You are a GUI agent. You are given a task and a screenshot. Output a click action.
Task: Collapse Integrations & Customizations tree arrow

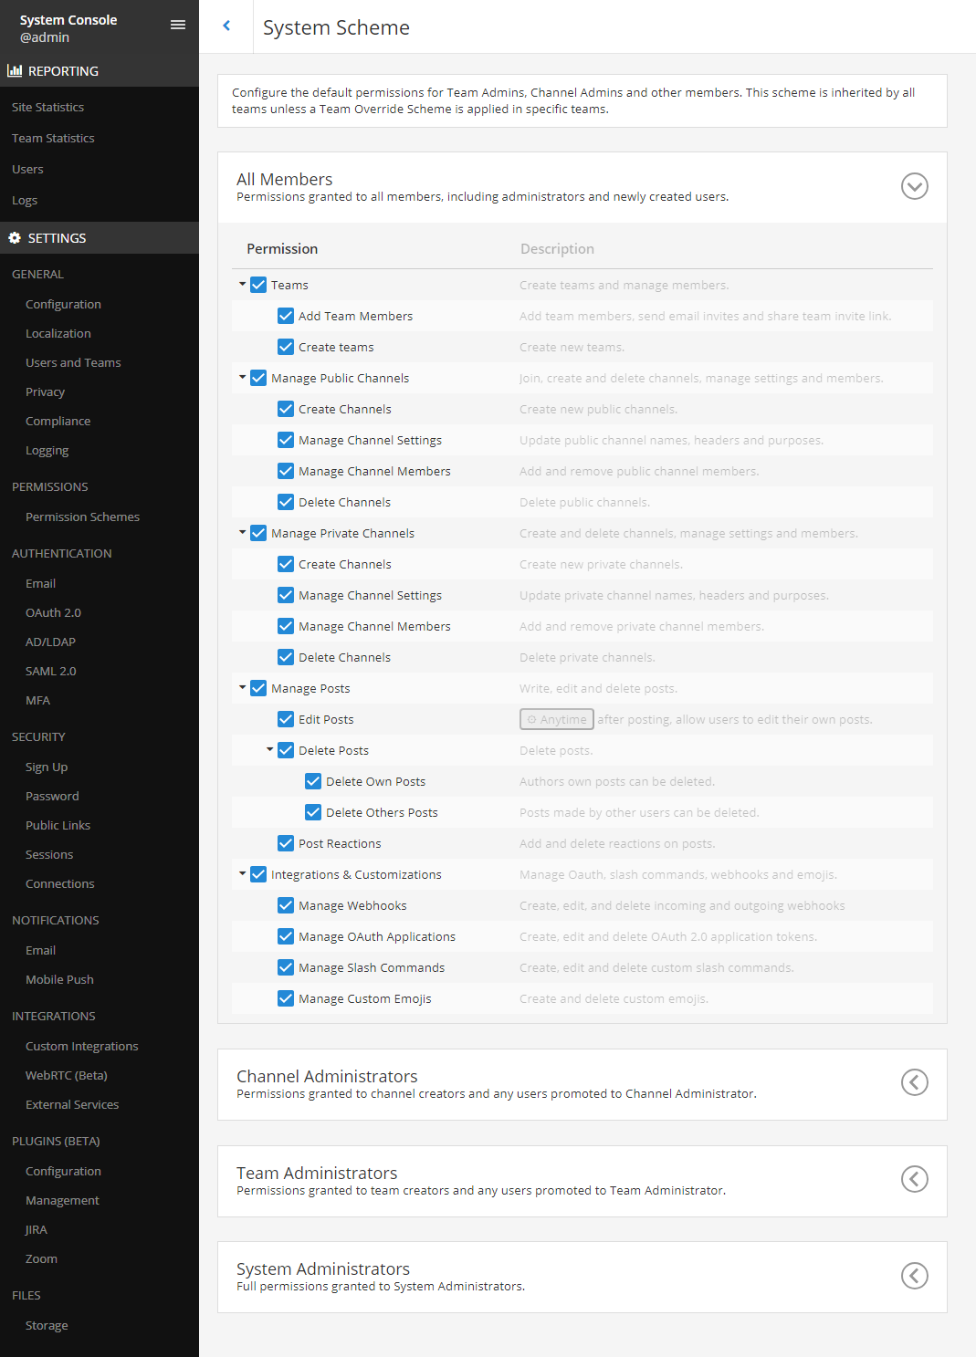[x=243, y=873]
